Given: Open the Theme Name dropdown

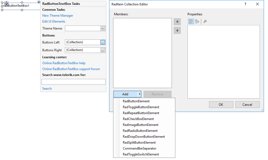Looking at the screenshot, I should tap(103, 28).
